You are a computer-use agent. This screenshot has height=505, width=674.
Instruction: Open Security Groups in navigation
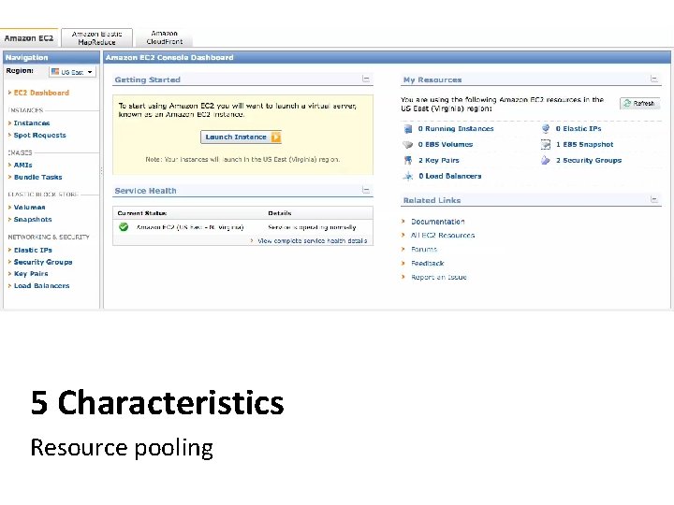(43, 262)
